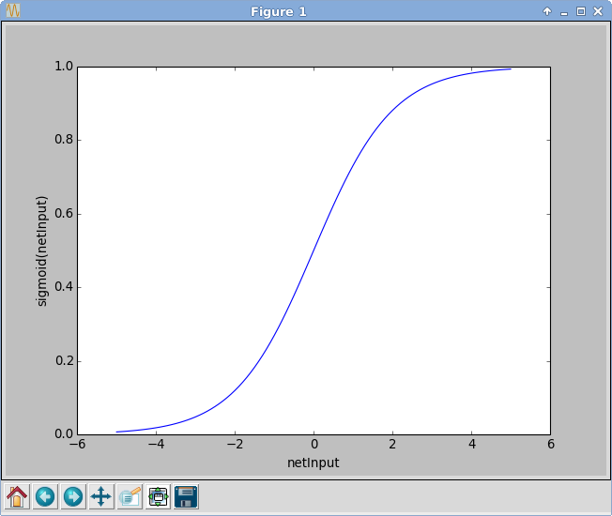This screenshot has width=612, height=516.
Task: Click the Home reset view icon
Action: tap(17, 496)
